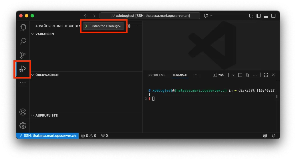Click the AUSFÜHREN UND DEBUGGEN title
The height and width of the screenshot is (160, 296).
click(x=58, y=26)
